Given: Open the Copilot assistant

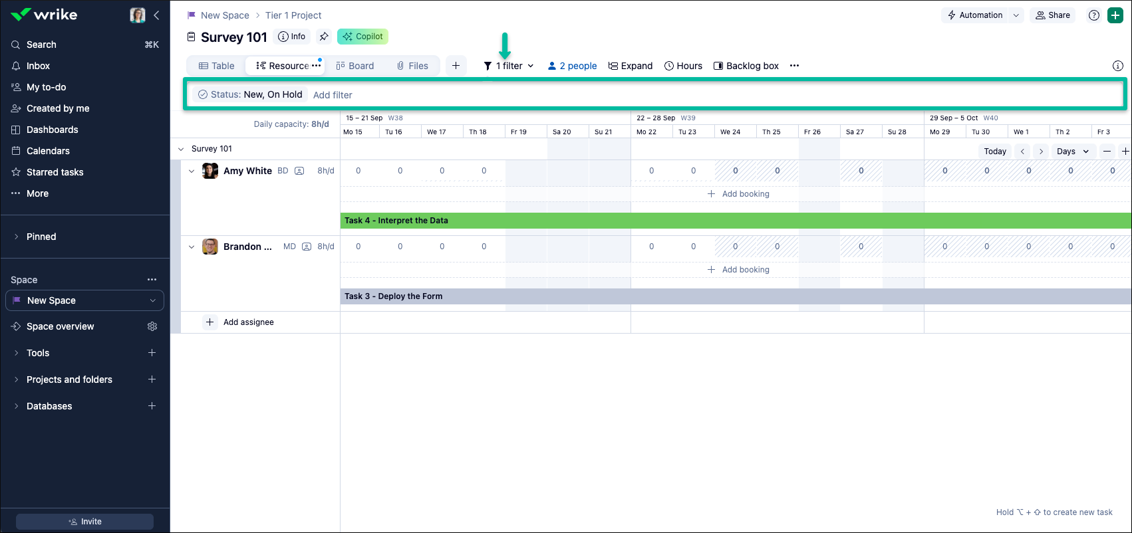Looking at the screenshot, I should pos(362,37).
